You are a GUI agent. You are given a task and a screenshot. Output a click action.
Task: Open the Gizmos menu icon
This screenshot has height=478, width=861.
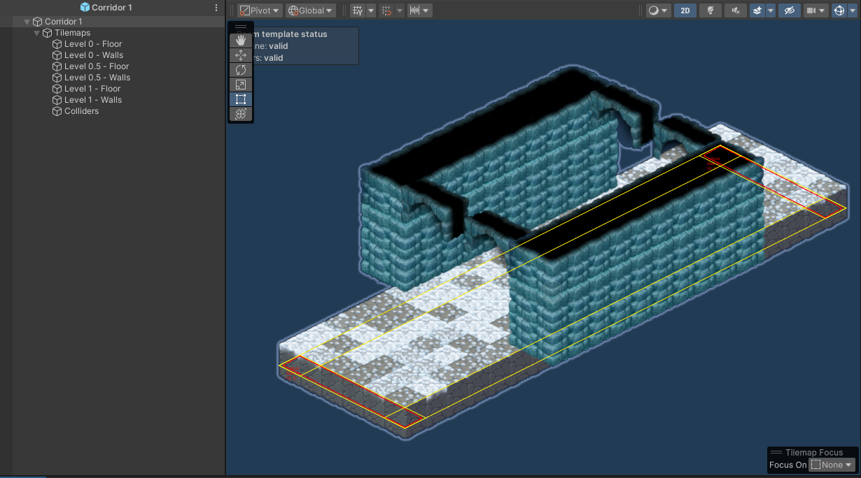click(x=839, y=10)
